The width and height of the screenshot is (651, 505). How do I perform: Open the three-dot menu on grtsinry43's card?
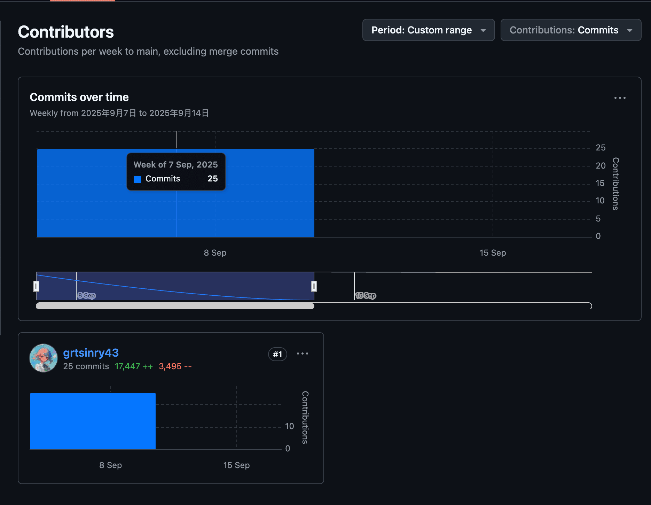point(302,354)
